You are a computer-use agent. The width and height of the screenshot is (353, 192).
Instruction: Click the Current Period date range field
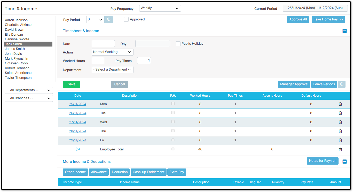point(315,8)
